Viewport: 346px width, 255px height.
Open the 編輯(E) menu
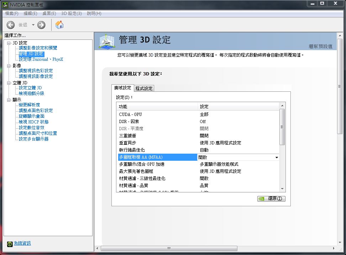31,14
